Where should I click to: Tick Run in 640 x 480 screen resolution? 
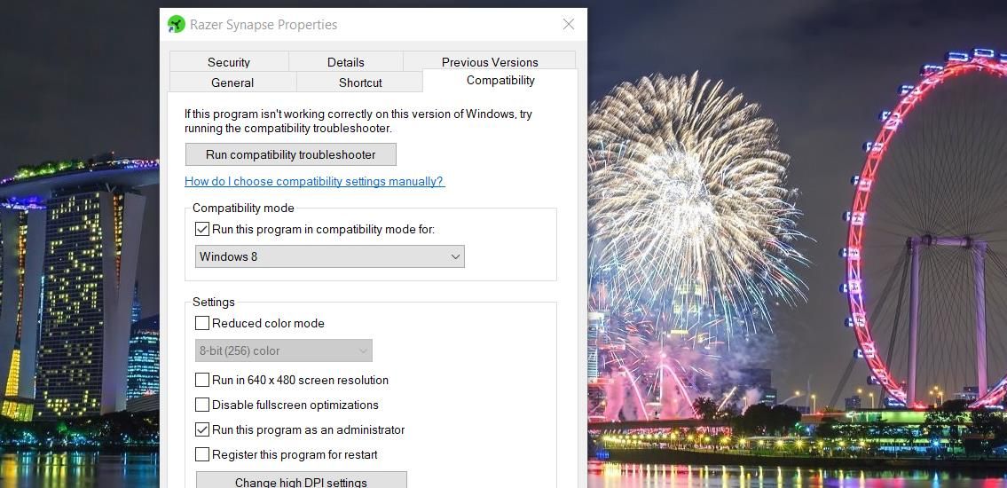(x=202, y=380)
